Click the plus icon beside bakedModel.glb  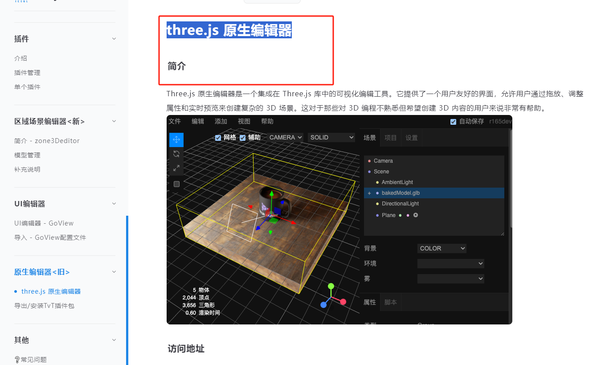(x=369, y=193)
